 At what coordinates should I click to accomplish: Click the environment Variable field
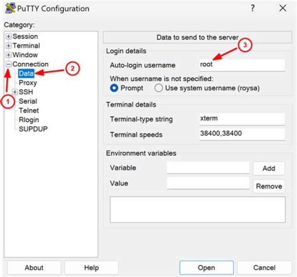click(x=208, y=168)
